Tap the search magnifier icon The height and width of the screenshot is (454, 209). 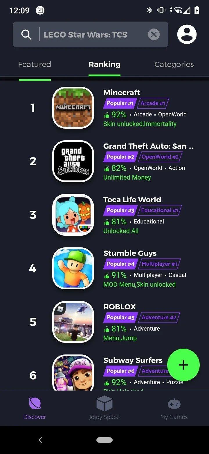[x=26, y=35]
